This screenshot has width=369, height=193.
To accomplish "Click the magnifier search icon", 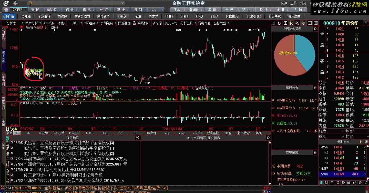I will click(x=30, y=3).
